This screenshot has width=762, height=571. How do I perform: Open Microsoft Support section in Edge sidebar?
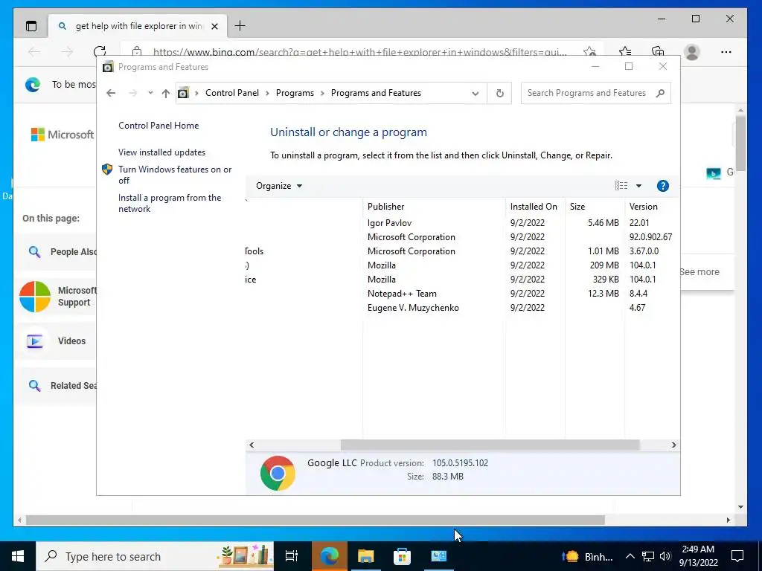click(57, 297)
